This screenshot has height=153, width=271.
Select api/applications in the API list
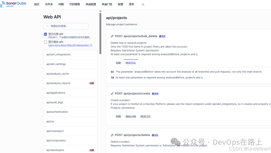click(x=70, y=93)
